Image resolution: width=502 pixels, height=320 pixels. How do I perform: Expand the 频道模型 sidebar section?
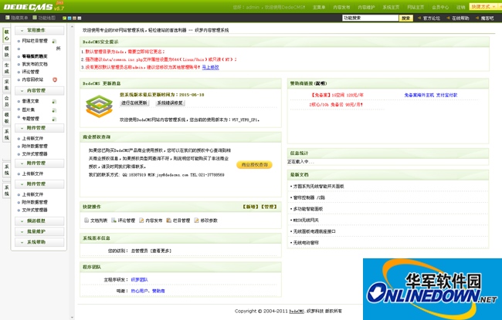39,221
